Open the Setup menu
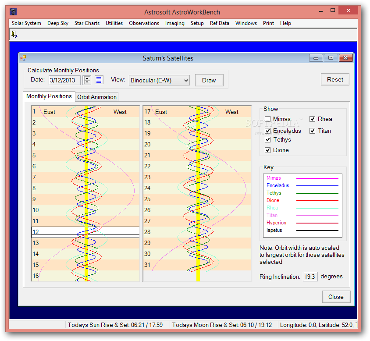Screen dimensions: 370x341 coord(197,23)
